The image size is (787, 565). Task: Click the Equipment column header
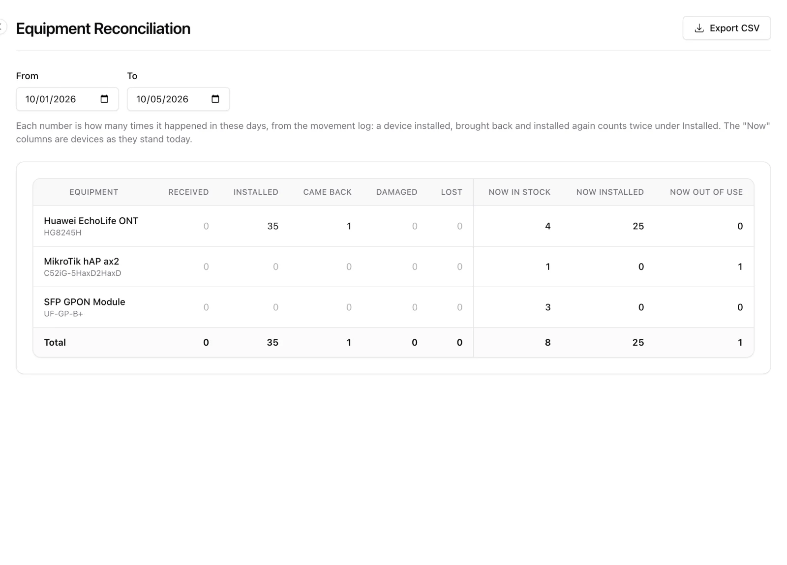coord(93,192)
